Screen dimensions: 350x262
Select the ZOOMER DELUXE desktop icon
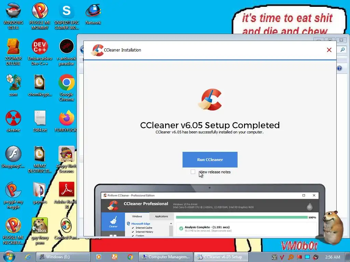pos(13,52)
